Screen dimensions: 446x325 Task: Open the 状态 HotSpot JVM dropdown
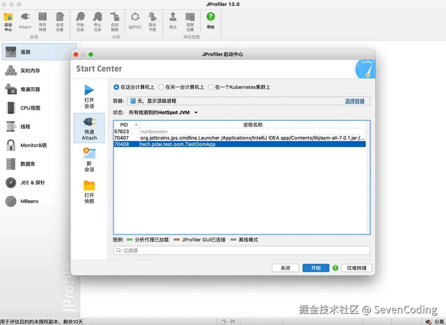163,112
